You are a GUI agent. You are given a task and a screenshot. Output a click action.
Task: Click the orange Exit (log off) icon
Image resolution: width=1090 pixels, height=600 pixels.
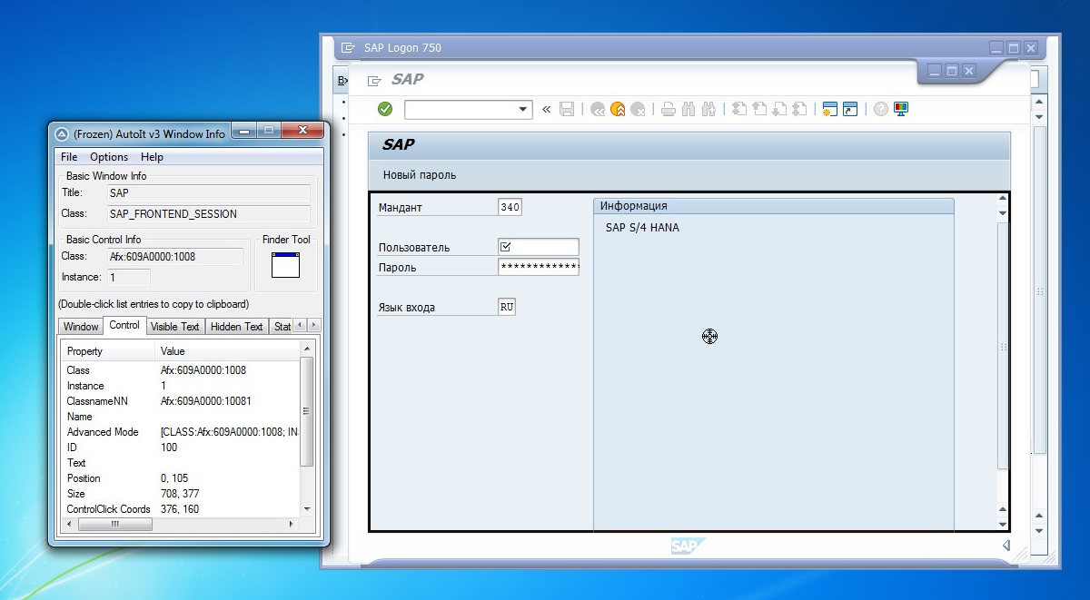[618, 109]
